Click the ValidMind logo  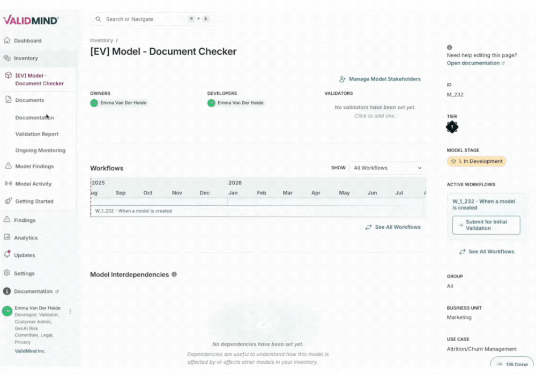(31, 20)
